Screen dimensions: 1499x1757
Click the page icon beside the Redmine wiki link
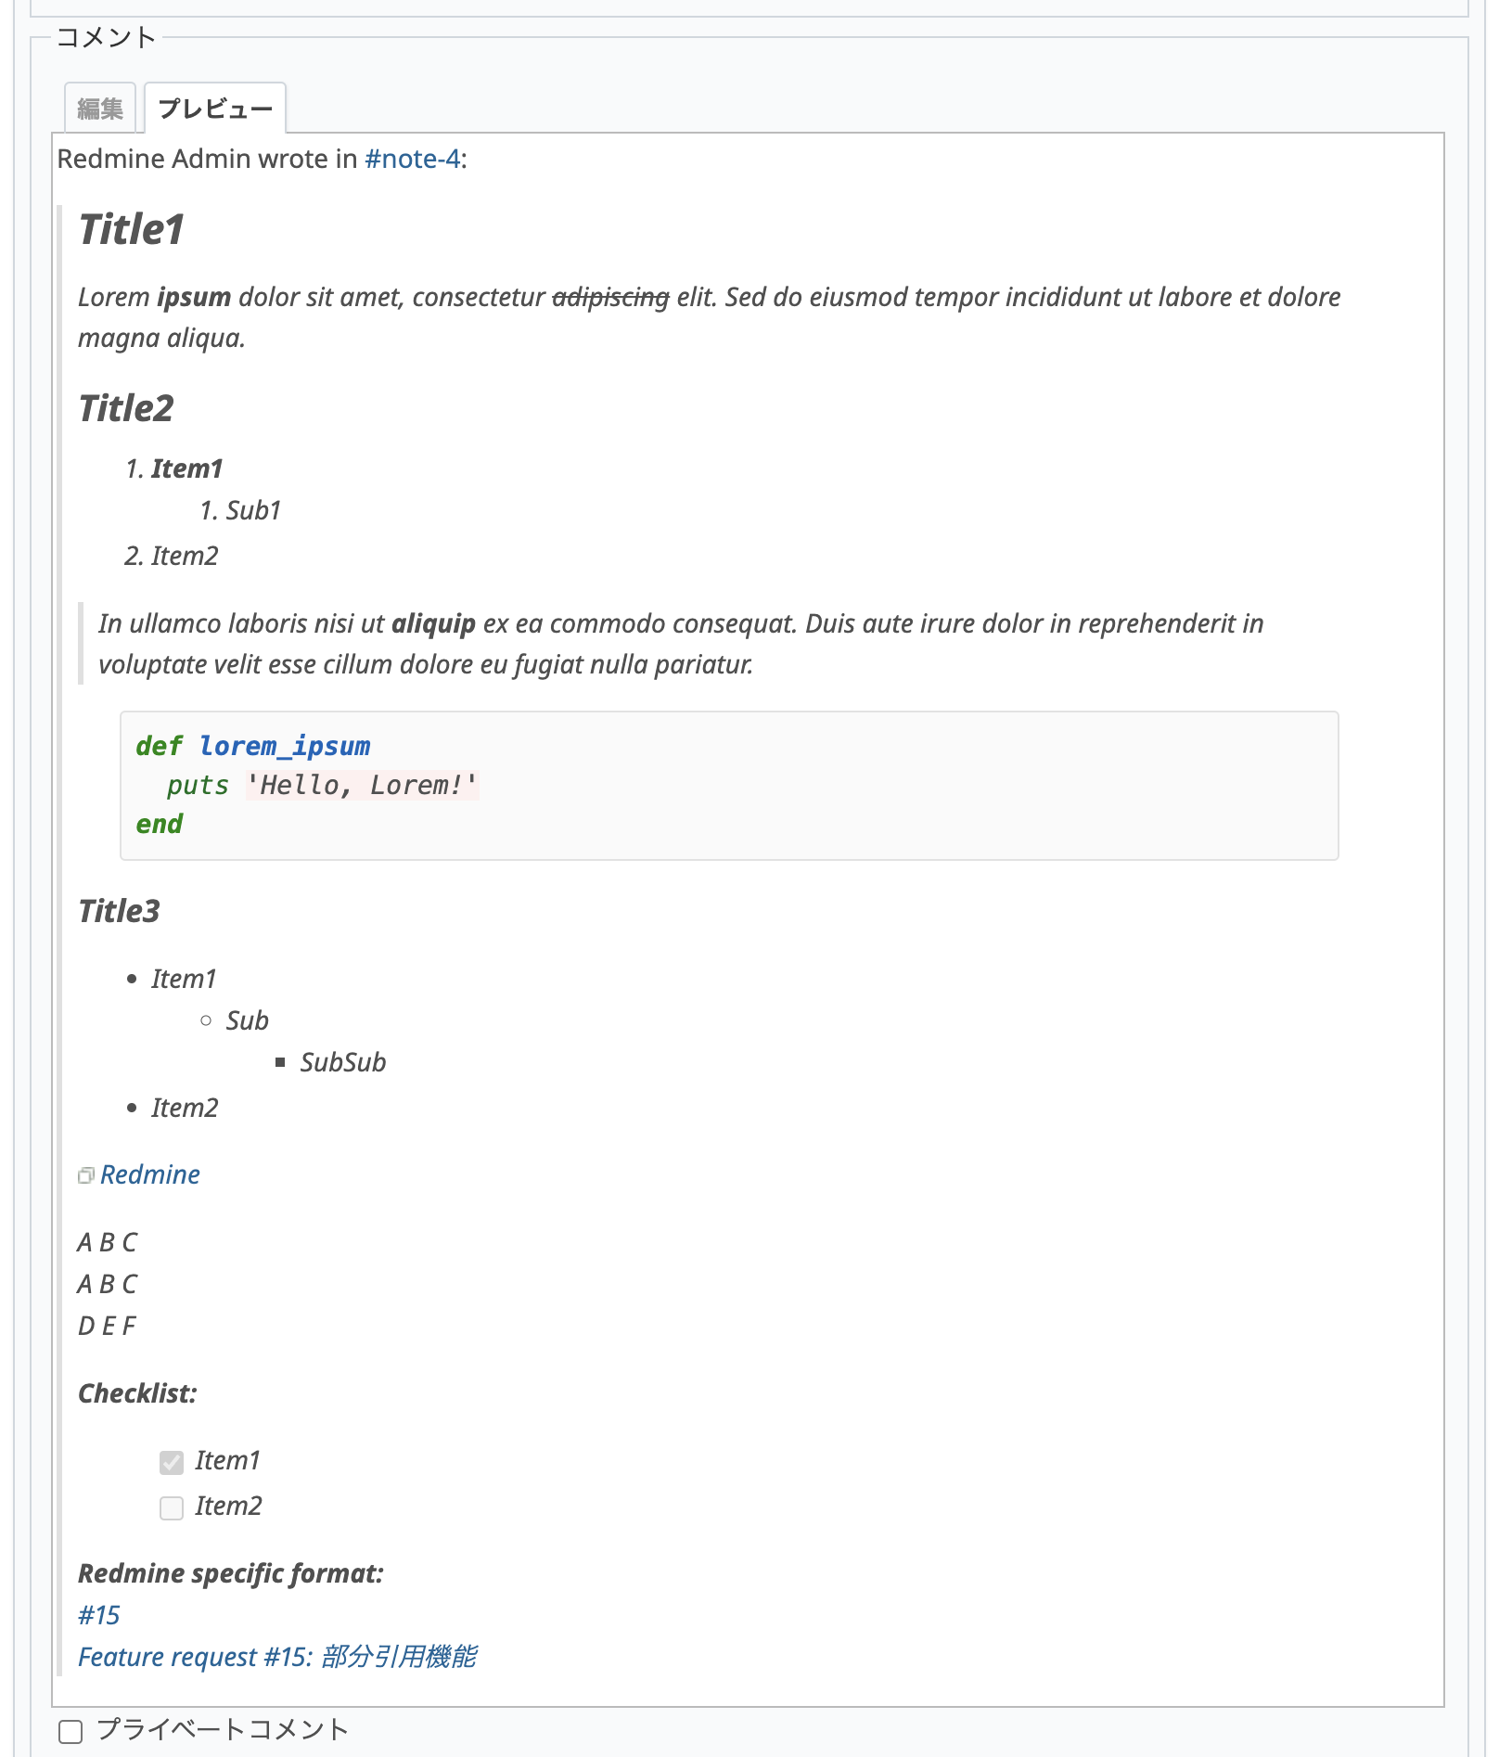pyautogui.click(x=85, y=1173)
